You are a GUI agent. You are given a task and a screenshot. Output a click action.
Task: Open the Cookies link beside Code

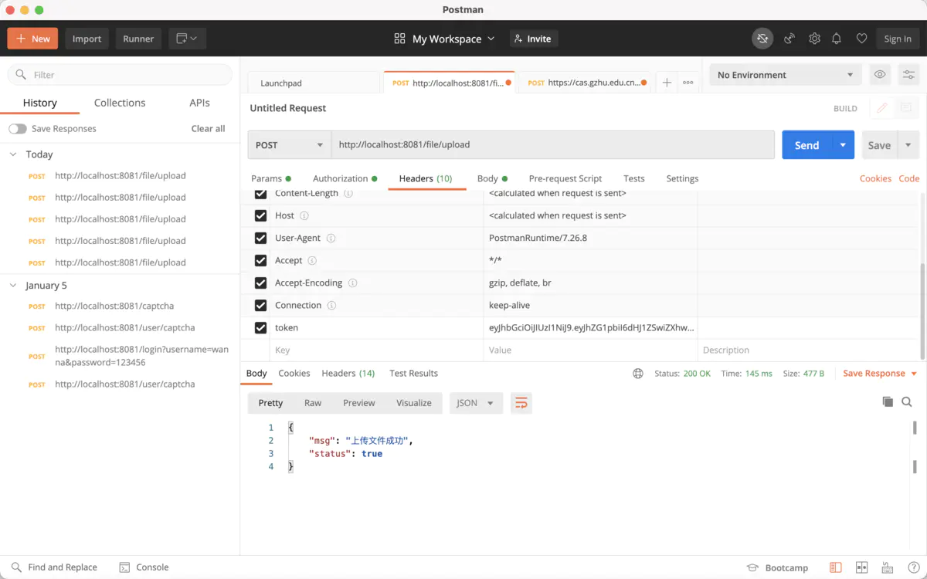tap(875, 178)
